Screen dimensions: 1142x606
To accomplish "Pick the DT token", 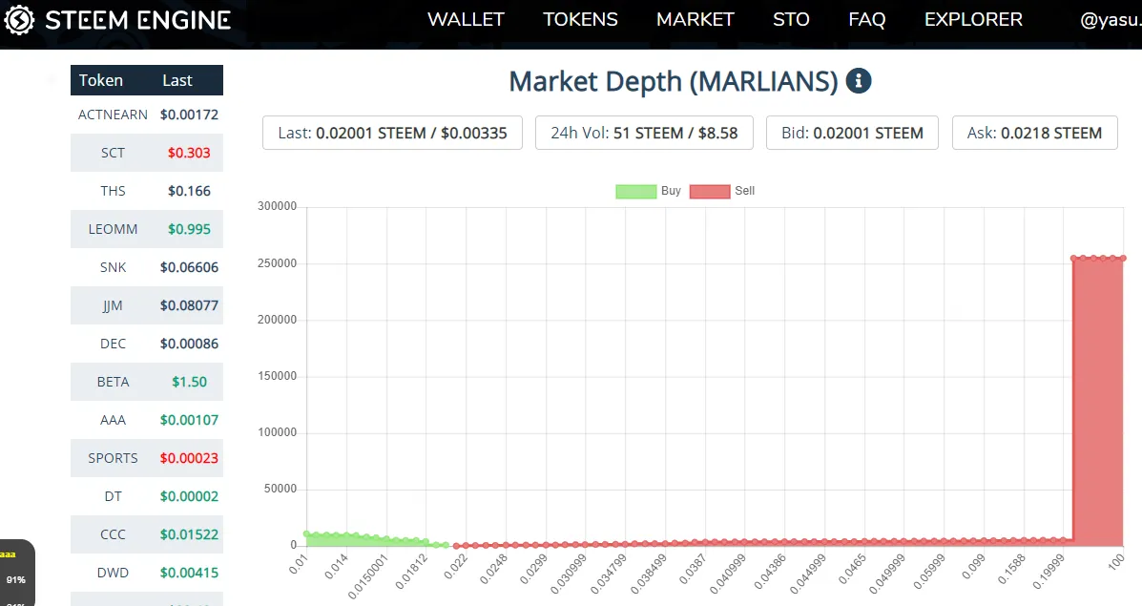I will 146,496.
